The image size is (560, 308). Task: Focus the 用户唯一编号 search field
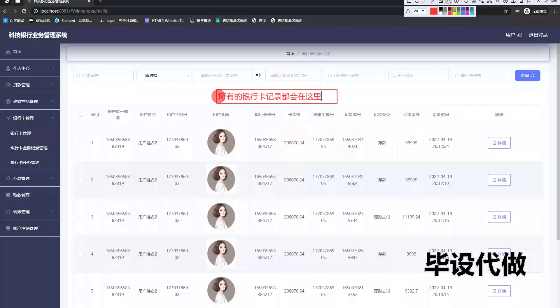pyautogui.click(x=355, y=76)
